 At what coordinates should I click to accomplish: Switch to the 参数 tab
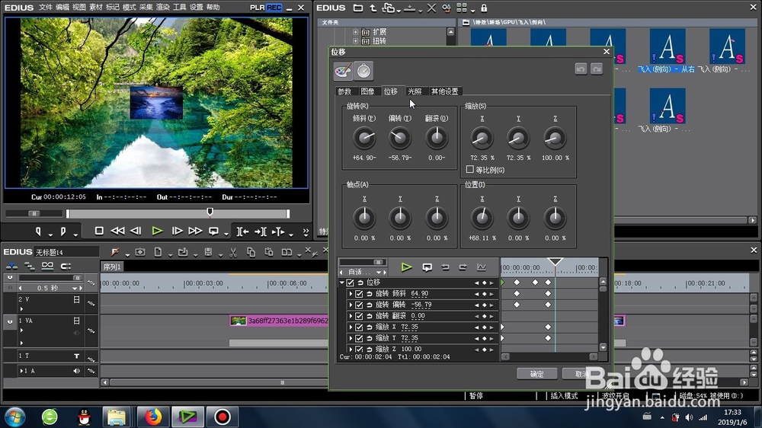344,91
